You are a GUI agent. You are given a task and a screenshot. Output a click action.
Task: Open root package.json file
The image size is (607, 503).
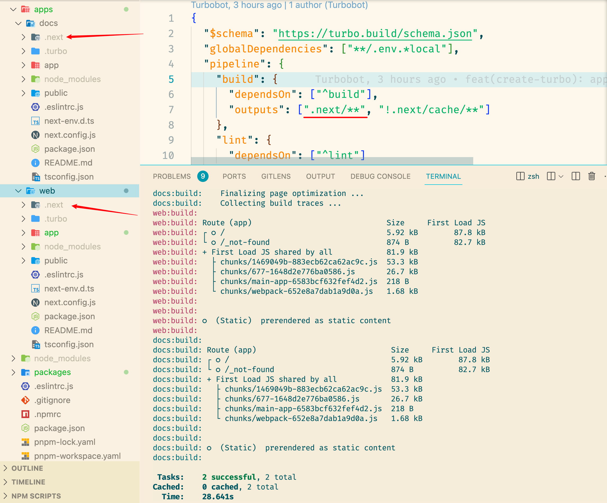pos(59,428)
